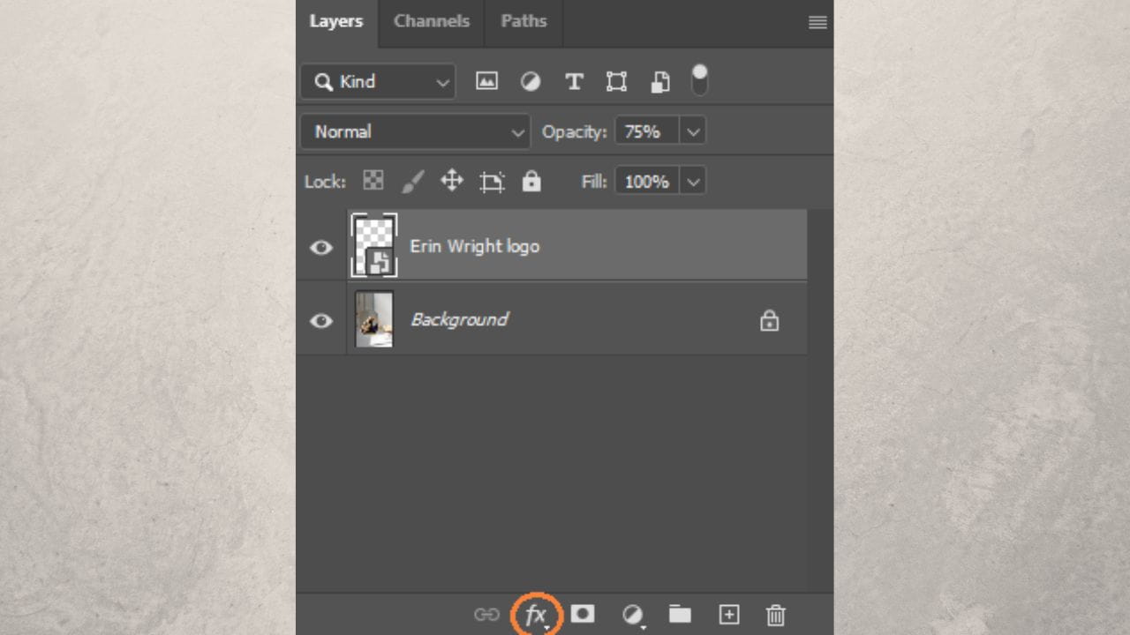Click the Opacity 75% value field
Viewport: 1130px width, 635px height.
click(647, 131)
